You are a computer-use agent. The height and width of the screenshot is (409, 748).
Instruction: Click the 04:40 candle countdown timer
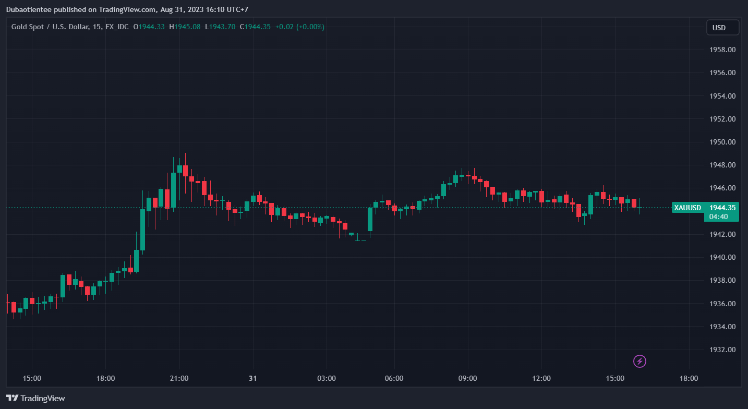click(718, 216)
